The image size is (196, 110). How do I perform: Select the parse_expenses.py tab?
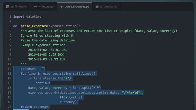pos(75,7)
